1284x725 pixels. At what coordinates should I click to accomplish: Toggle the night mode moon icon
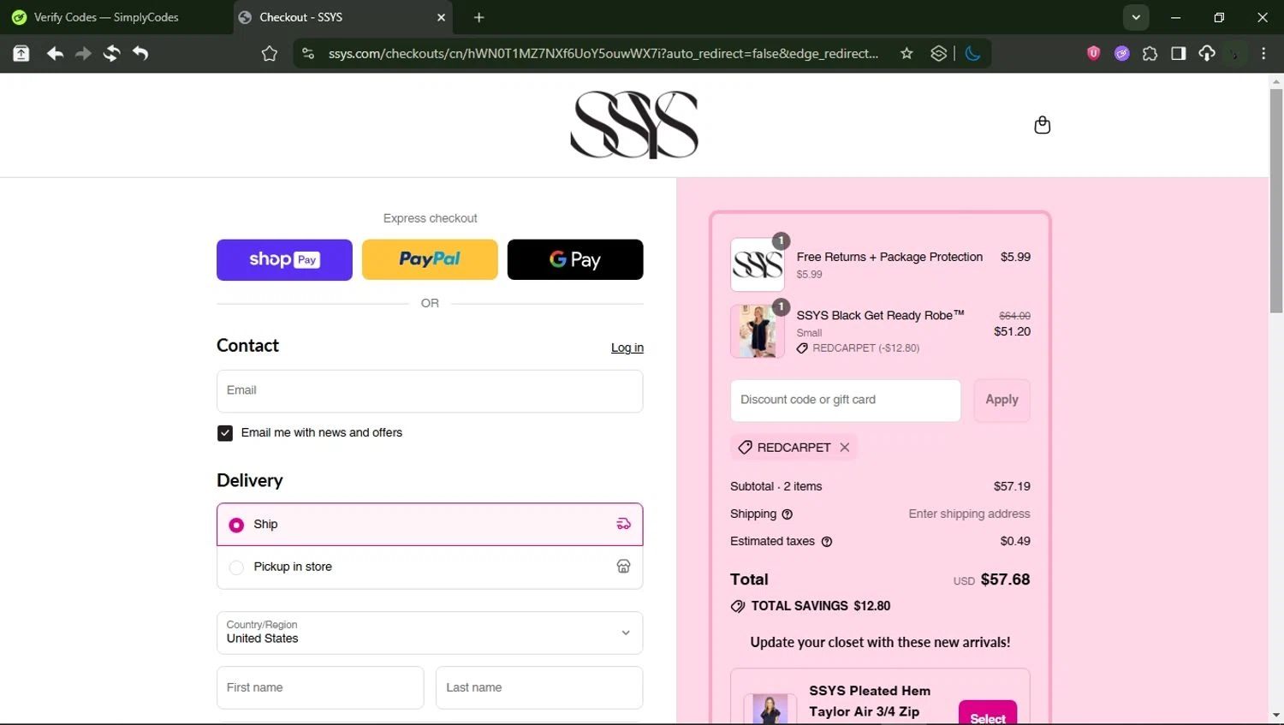pos(972,53)
